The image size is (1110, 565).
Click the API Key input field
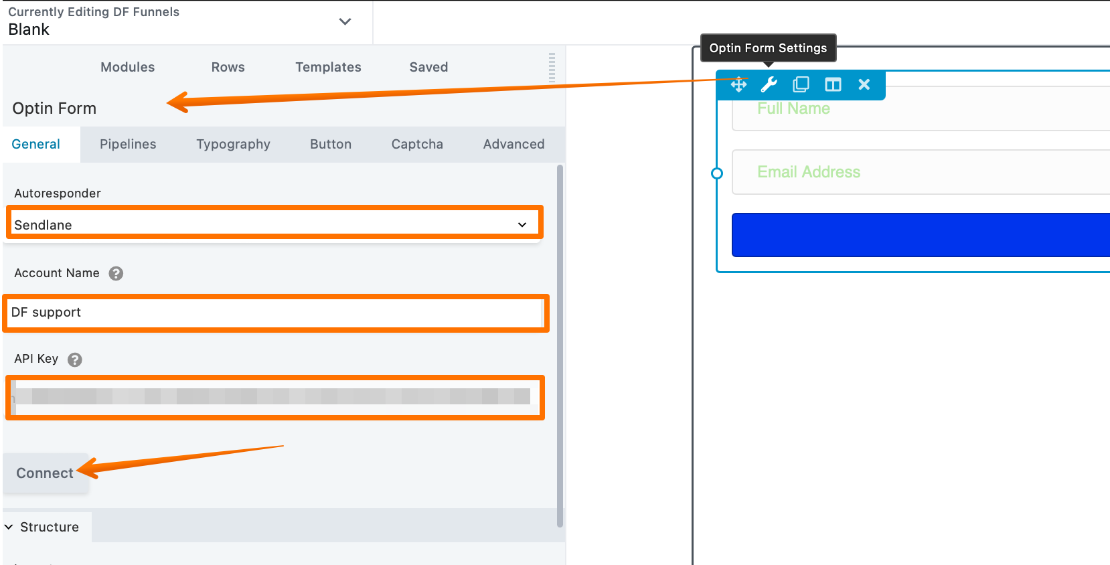(x=274, y=397)
